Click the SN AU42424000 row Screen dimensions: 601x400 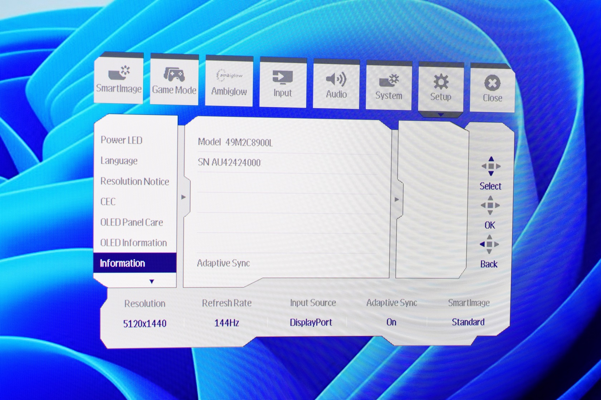229,162
